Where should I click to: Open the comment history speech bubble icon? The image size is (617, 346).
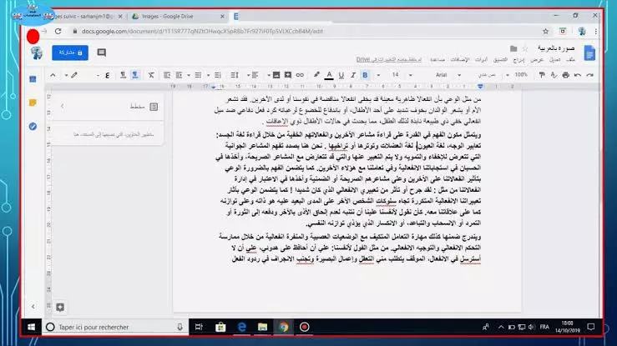(102, 53)
